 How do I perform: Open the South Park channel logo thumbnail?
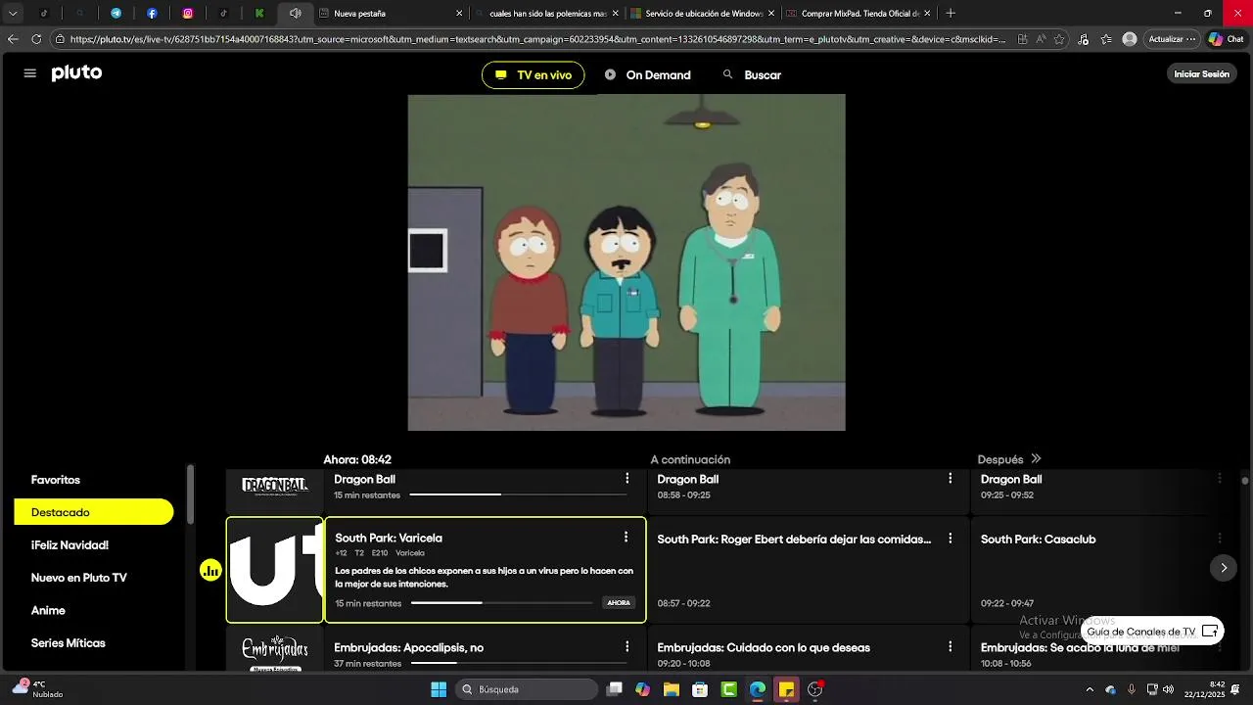tap(275, 570)
